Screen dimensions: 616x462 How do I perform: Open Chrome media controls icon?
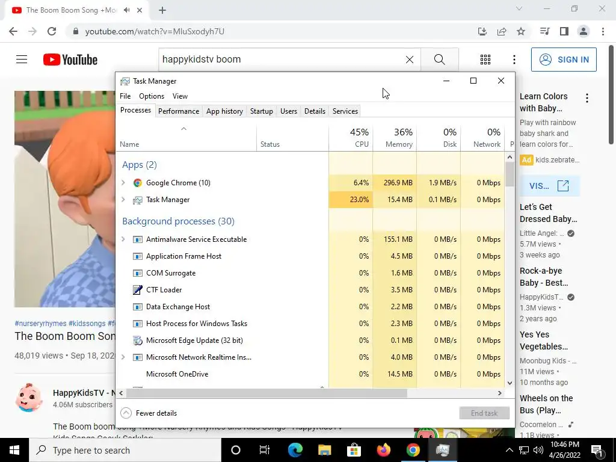point(544,31)
